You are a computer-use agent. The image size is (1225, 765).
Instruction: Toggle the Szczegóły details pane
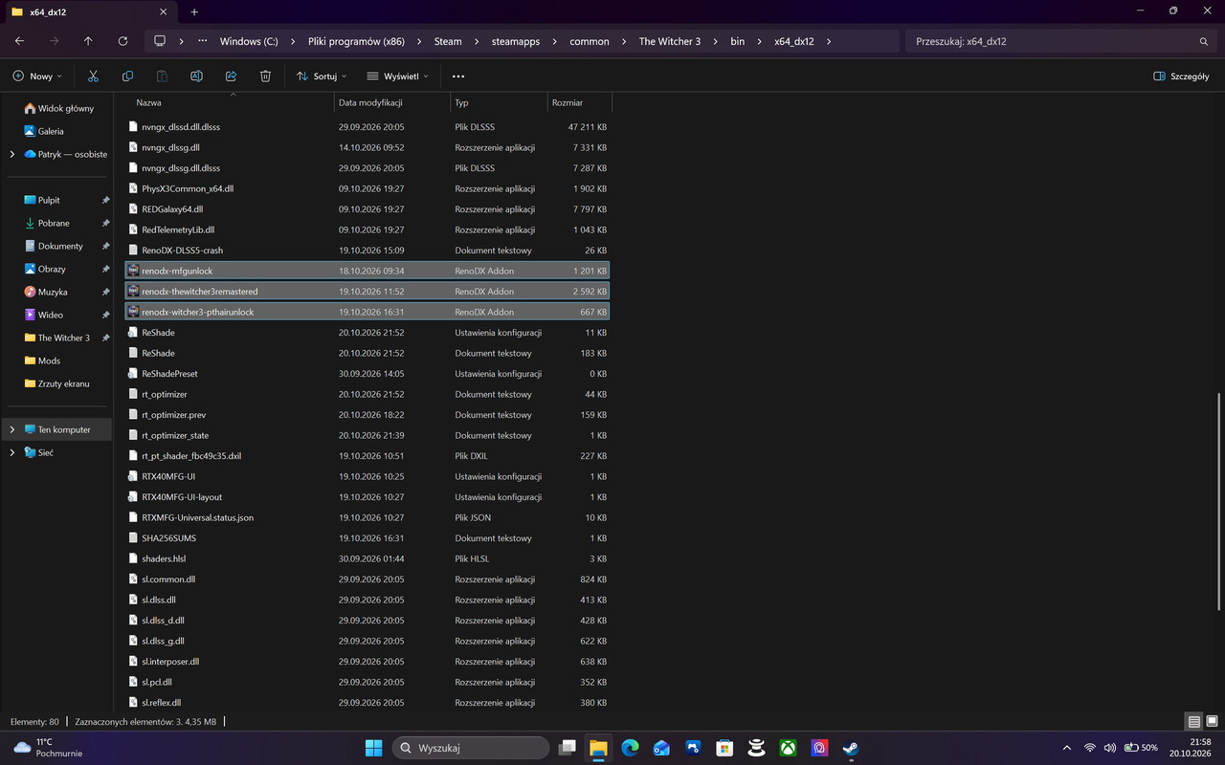[1181, 76]
